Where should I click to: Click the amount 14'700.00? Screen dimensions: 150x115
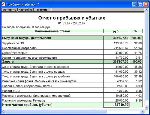tap(122, 58)
